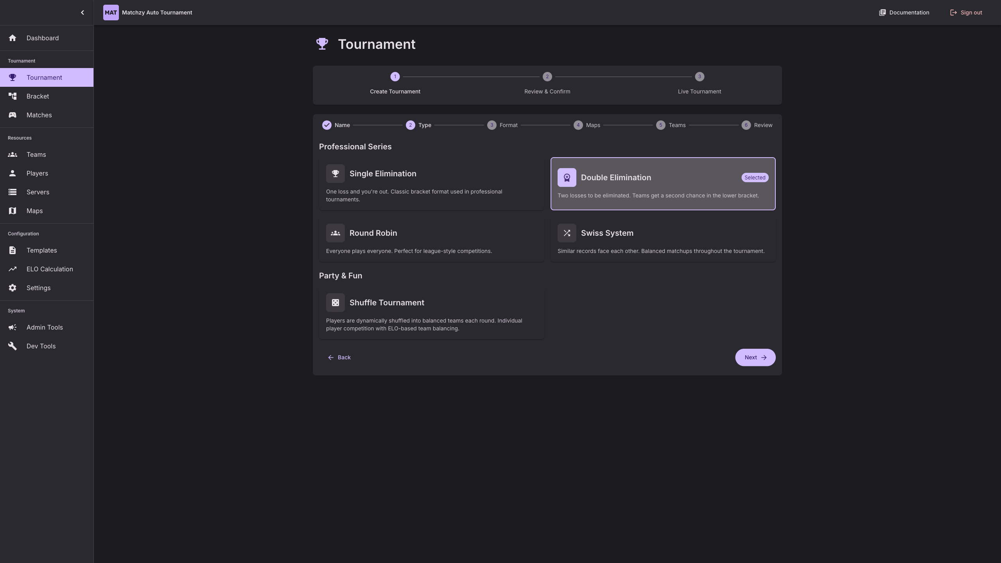Click the Shuffle Tournament dice icon
Image resolution: width=1001 pixels, height=563 pixels.
click(x=335, y=303)
